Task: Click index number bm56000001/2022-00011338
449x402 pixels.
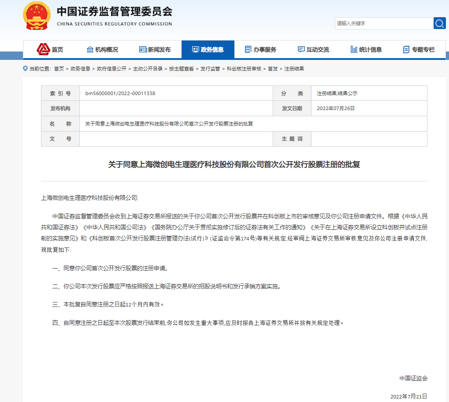Action: 120,93
